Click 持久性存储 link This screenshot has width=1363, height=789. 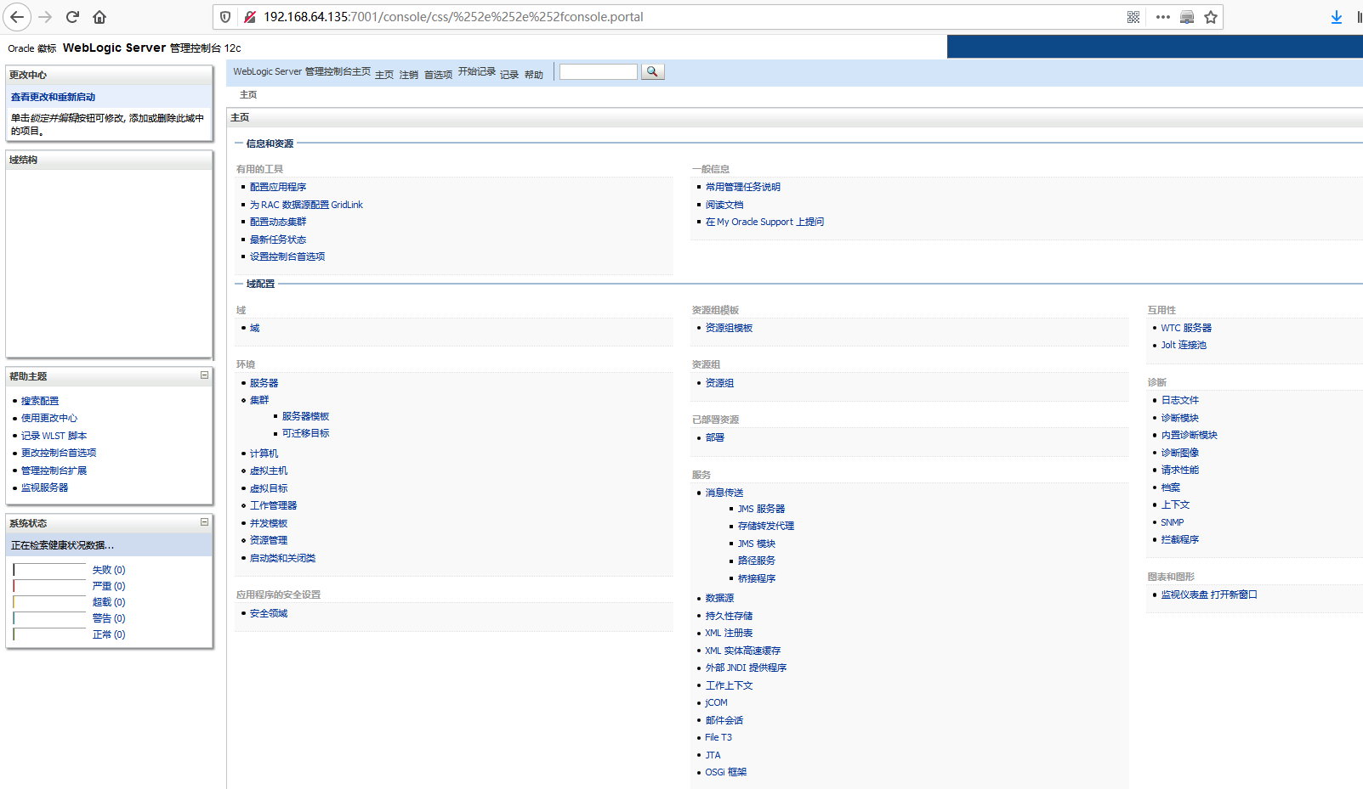coord(729,616)
